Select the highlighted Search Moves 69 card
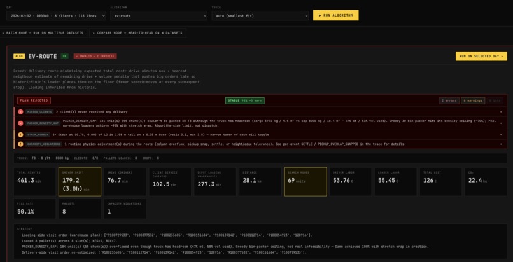The width and height of the screenshot is (513, 262). click(306, 182)
